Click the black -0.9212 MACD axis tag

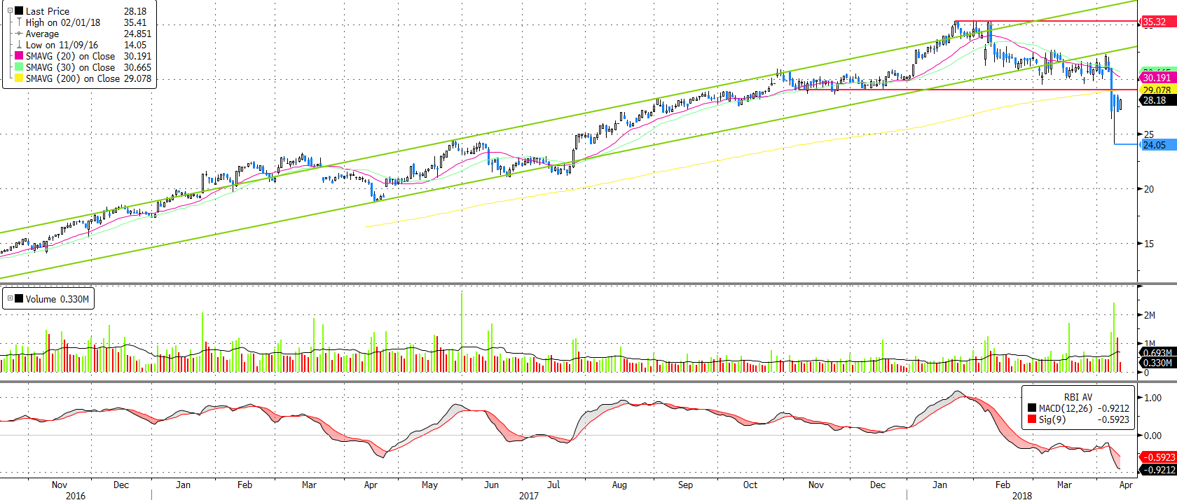click(1158, 470)
